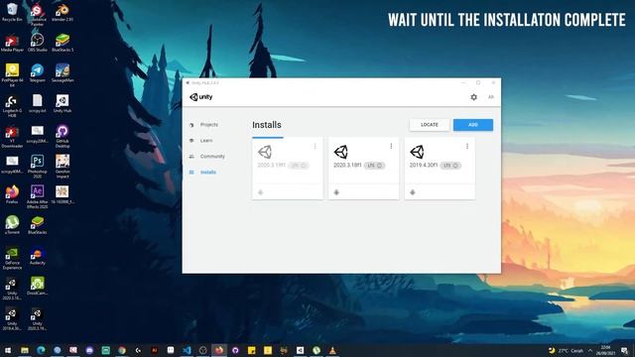Open three-dot menu of 2020.3.18f1 card
The height and width of the screenshot is (357, 635).
tap(391, 146)
